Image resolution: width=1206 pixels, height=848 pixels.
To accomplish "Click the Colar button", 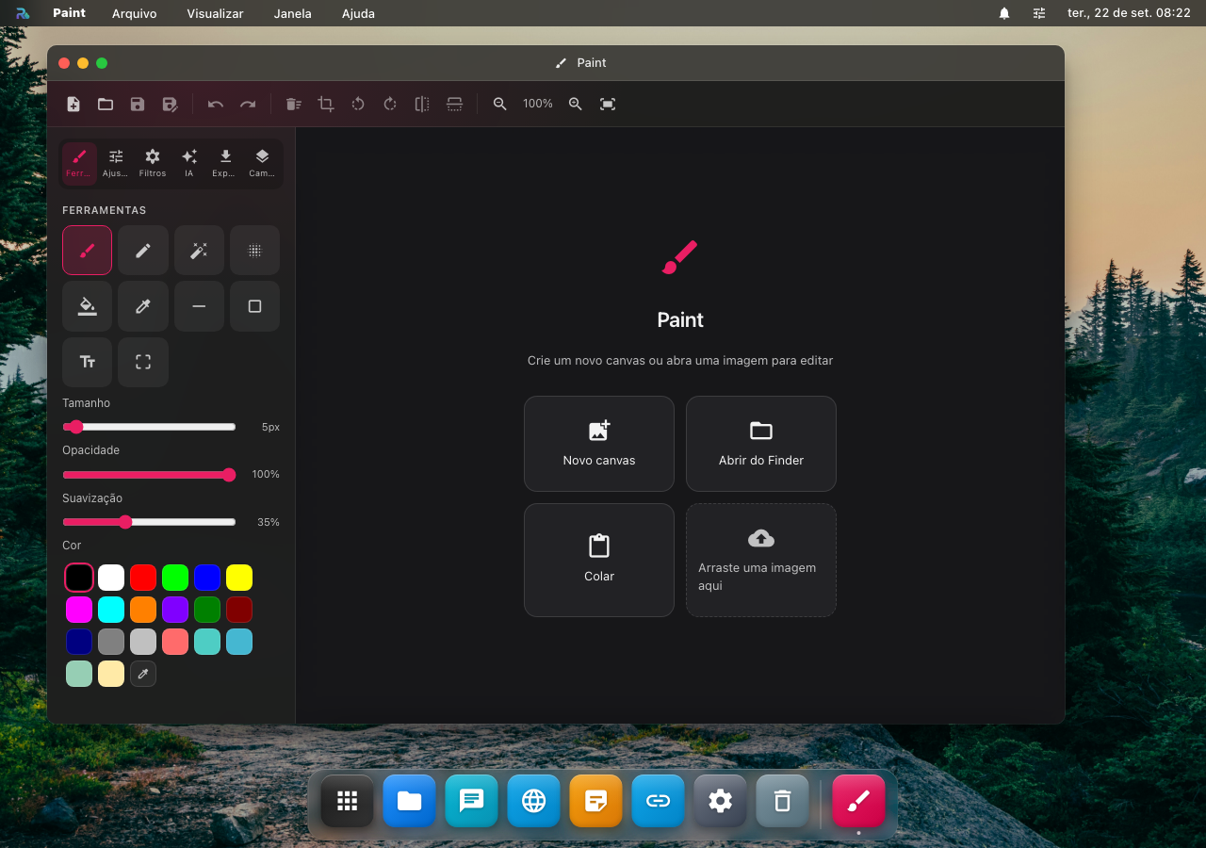I will point(599,560).
